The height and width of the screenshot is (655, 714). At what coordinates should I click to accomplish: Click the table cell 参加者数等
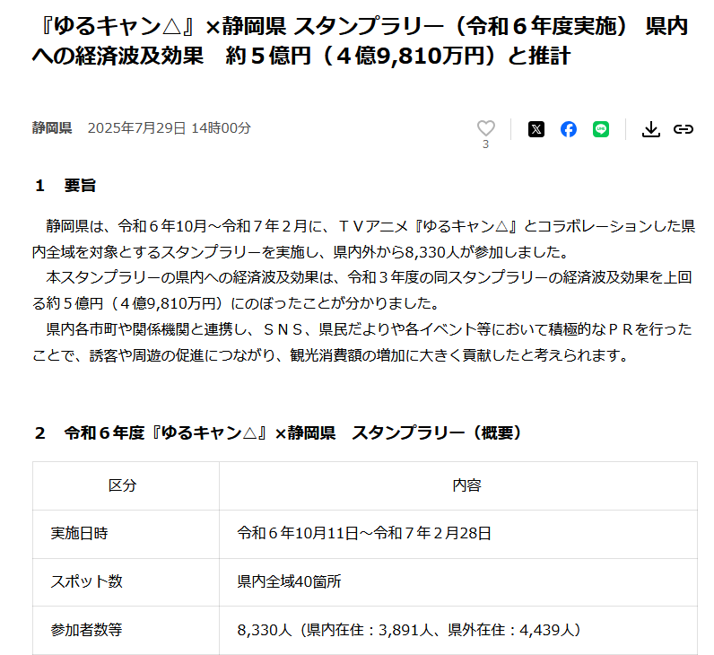[126, 631]
